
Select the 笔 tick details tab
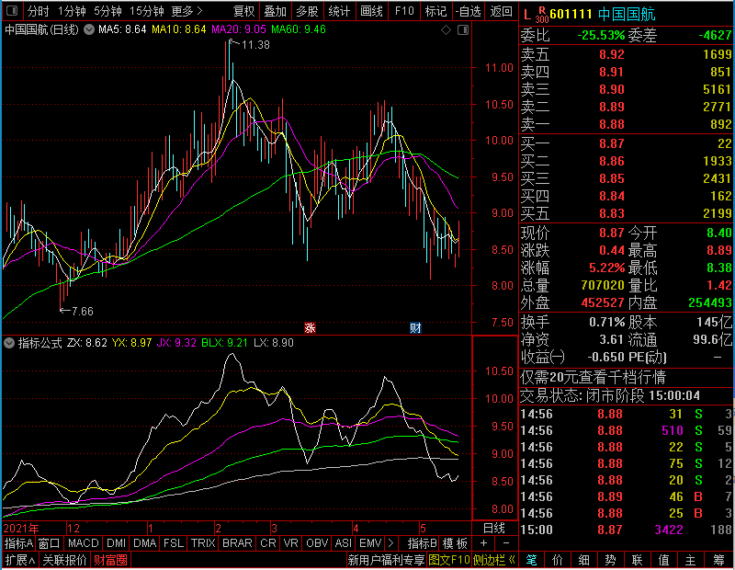(x=531, y=560)
